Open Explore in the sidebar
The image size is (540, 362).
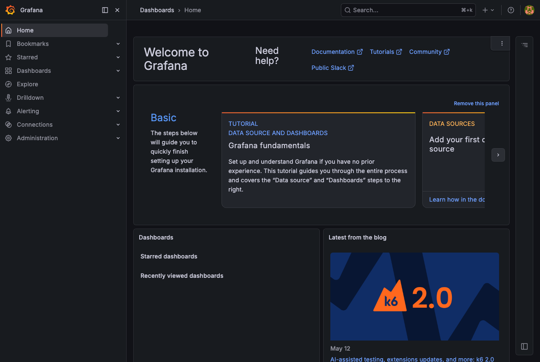[x=27, y=84]
